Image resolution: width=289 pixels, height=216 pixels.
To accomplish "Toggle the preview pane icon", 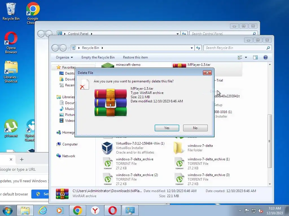I will point(255,57).
